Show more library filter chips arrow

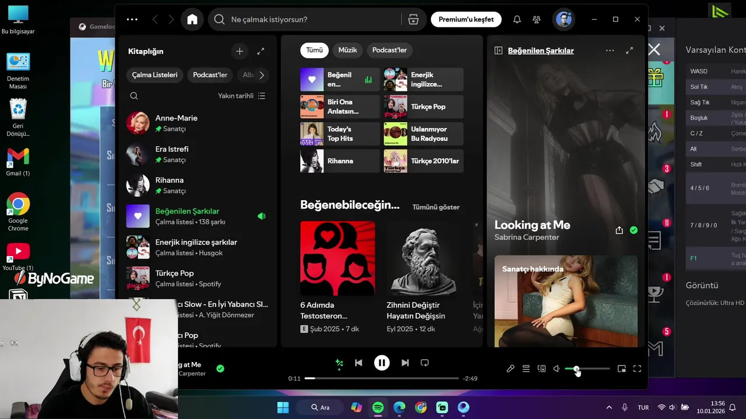click(262, 75)
